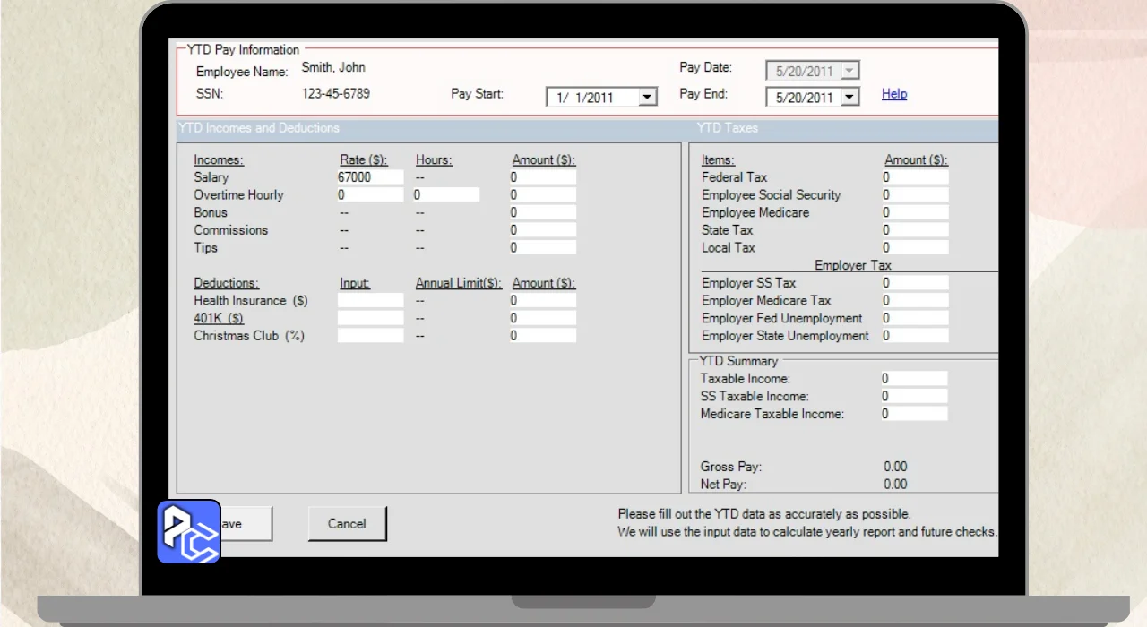Screen dimensions: 1147x627
Task: Select the Employee Social Security amount field
Action: pos(914,195)
